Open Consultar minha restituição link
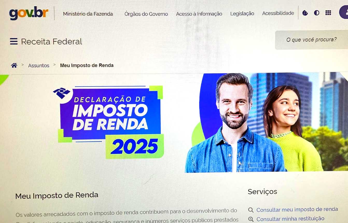Viewport: 348px width, 223px height. tap(290, 219)
